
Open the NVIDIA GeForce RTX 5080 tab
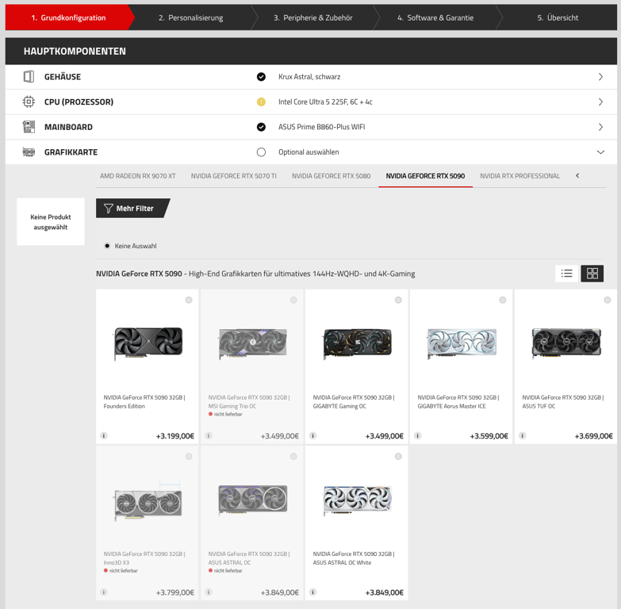tap(331, 176)
